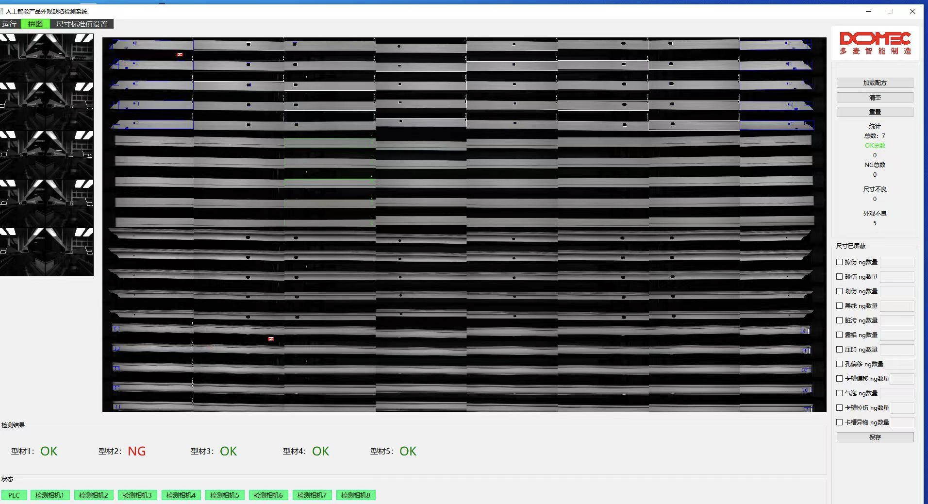This screenshot has height=504, width=928.
Task: Click the 清空 button
Action: click(x=875, y=98)
